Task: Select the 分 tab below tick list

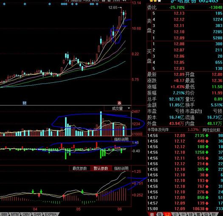Action: coord(183,214)
